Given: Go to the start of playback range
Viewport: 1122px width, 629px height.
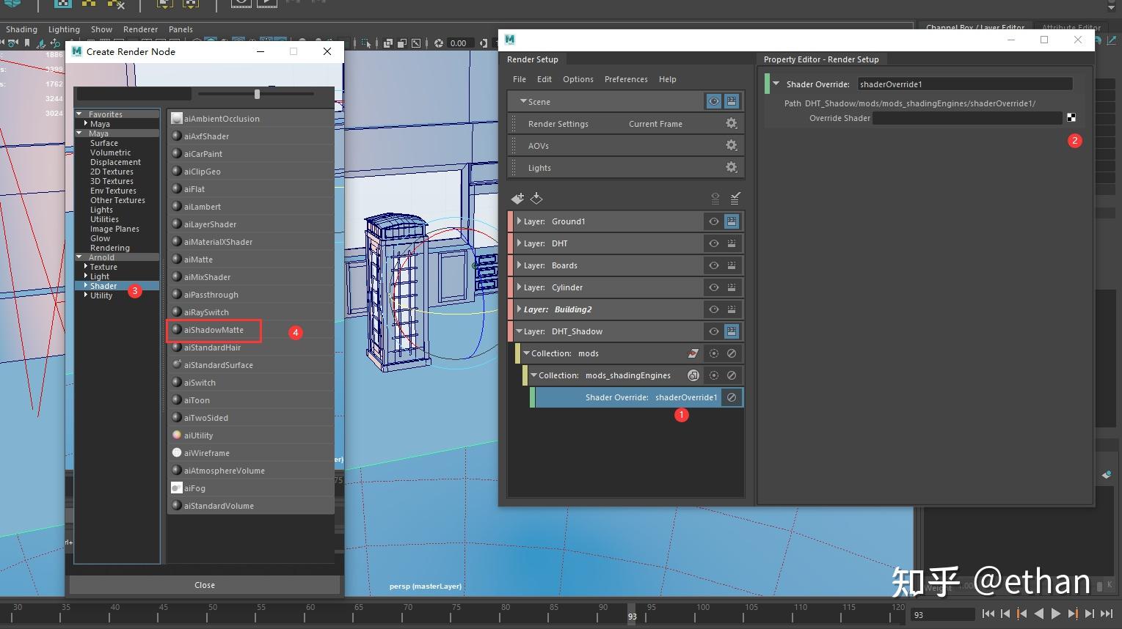Looking at the screenshot, I should (988, 614).
